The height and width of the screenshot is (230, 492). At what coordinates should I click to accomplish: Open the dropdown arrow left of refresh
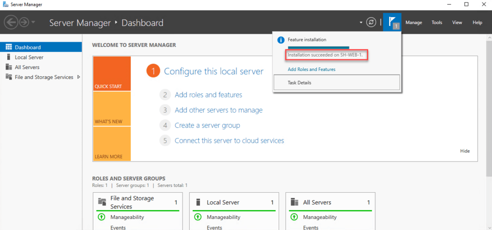coord(361,23)
